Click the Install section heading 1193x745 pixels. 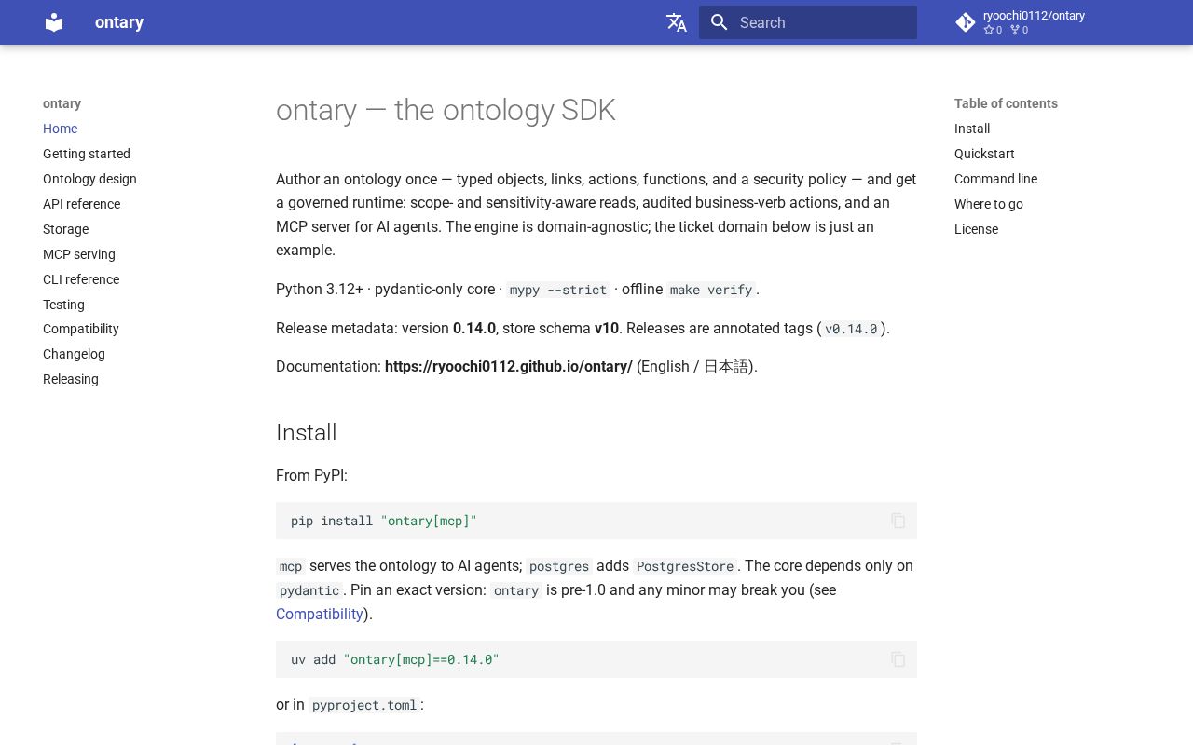(307, 432)
